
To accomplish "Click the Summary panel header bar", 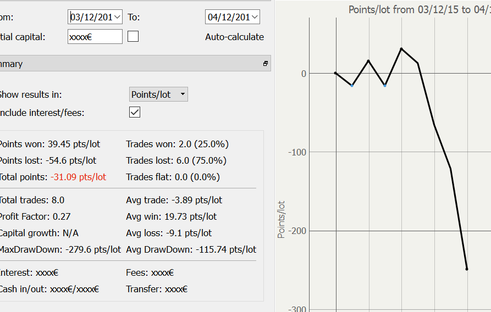I will [x=132, y=64].
